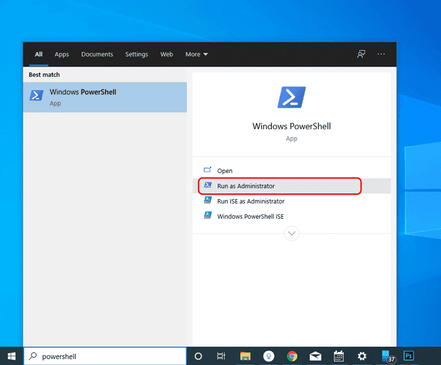Click the large PowerShell logo in preview
The image size is (441, 365).
(291, 97)
